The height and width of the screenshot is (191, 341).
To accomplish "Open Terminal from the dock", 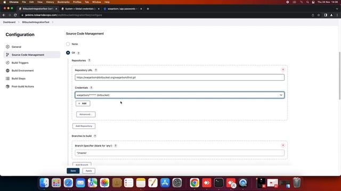I will point(219,183).
